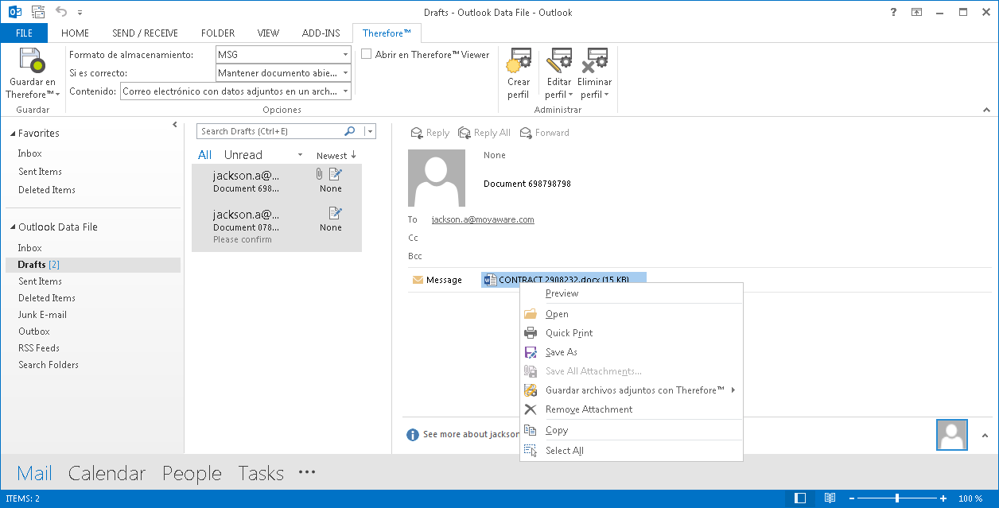Click the Word document attachment icon

pyautogui.click(x=490, y=280)
